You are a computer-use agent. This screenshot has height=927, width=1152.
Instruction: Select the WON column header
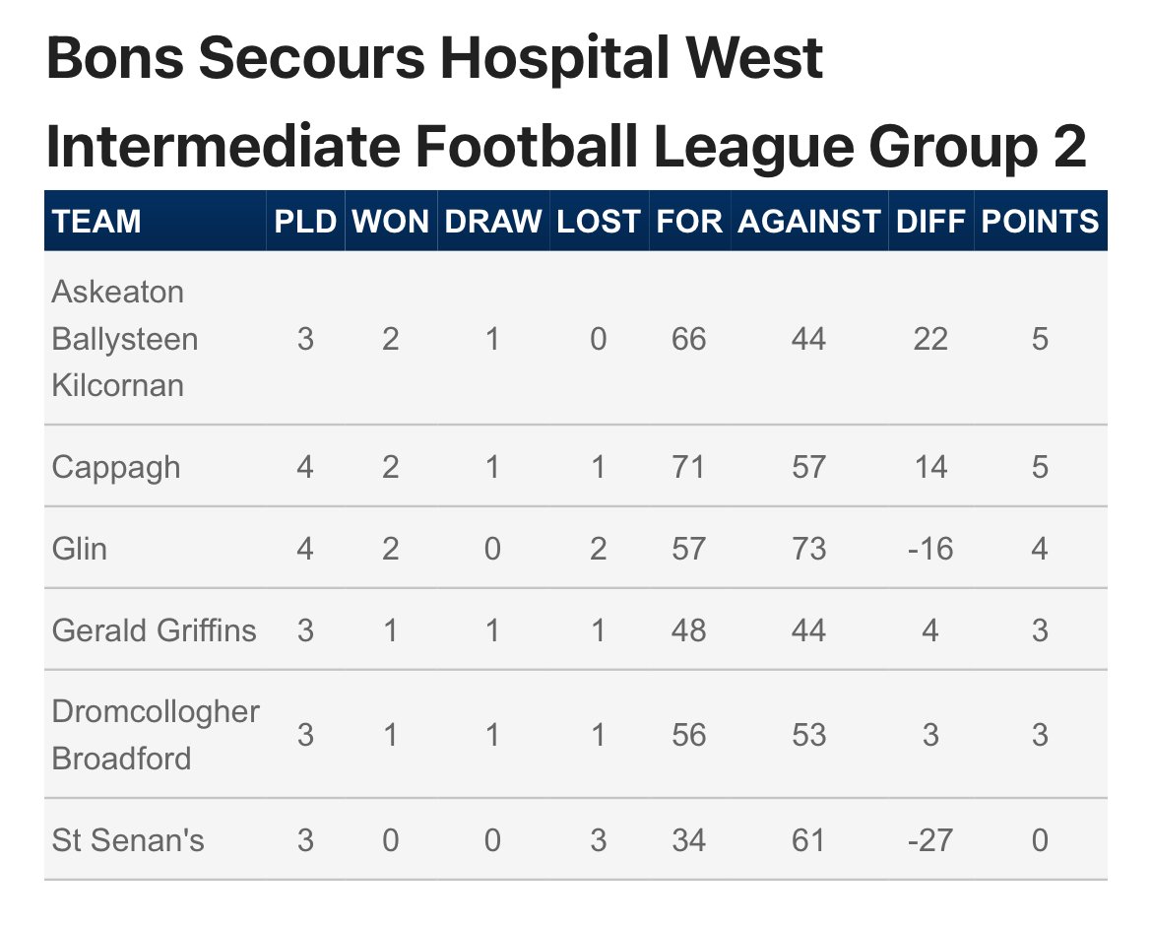point(391,222)
